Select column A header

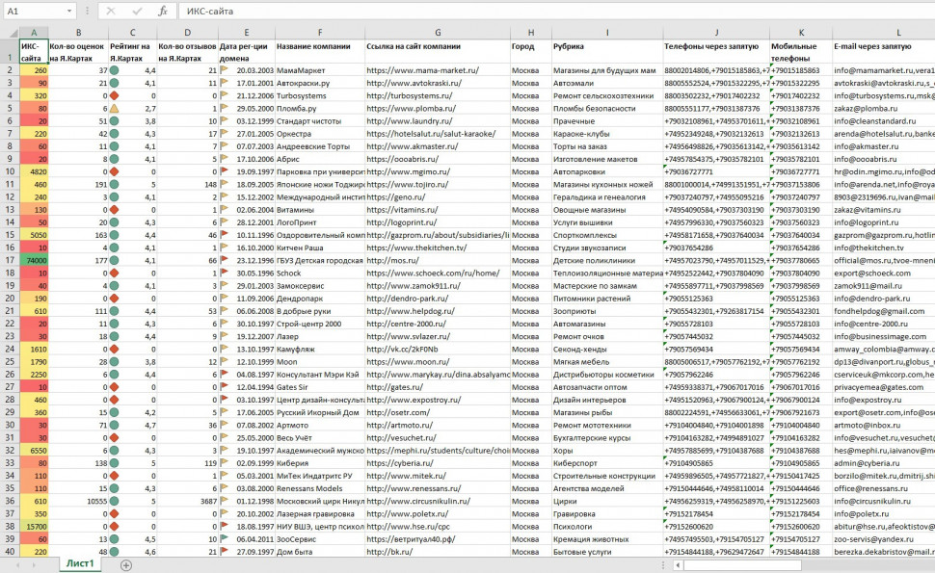pos(34,33)
